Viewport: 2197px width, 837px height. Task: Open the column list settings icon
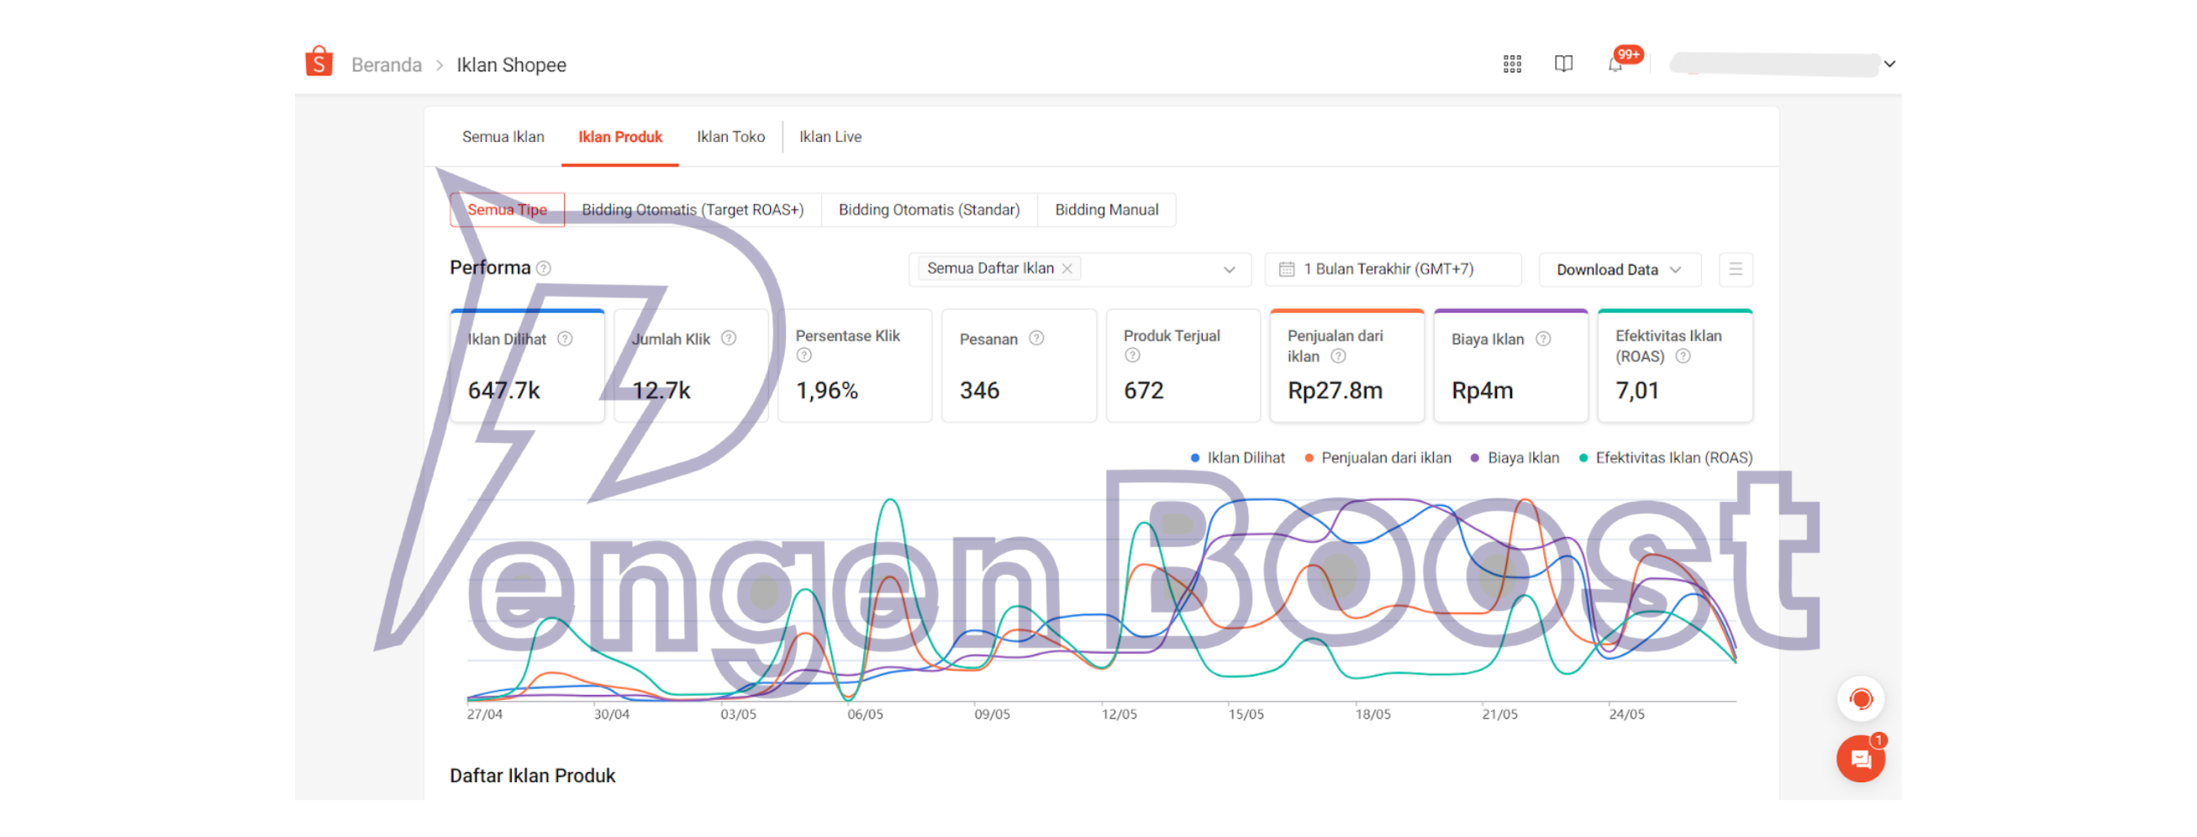pyautogui.click(x=1735, y=270)
